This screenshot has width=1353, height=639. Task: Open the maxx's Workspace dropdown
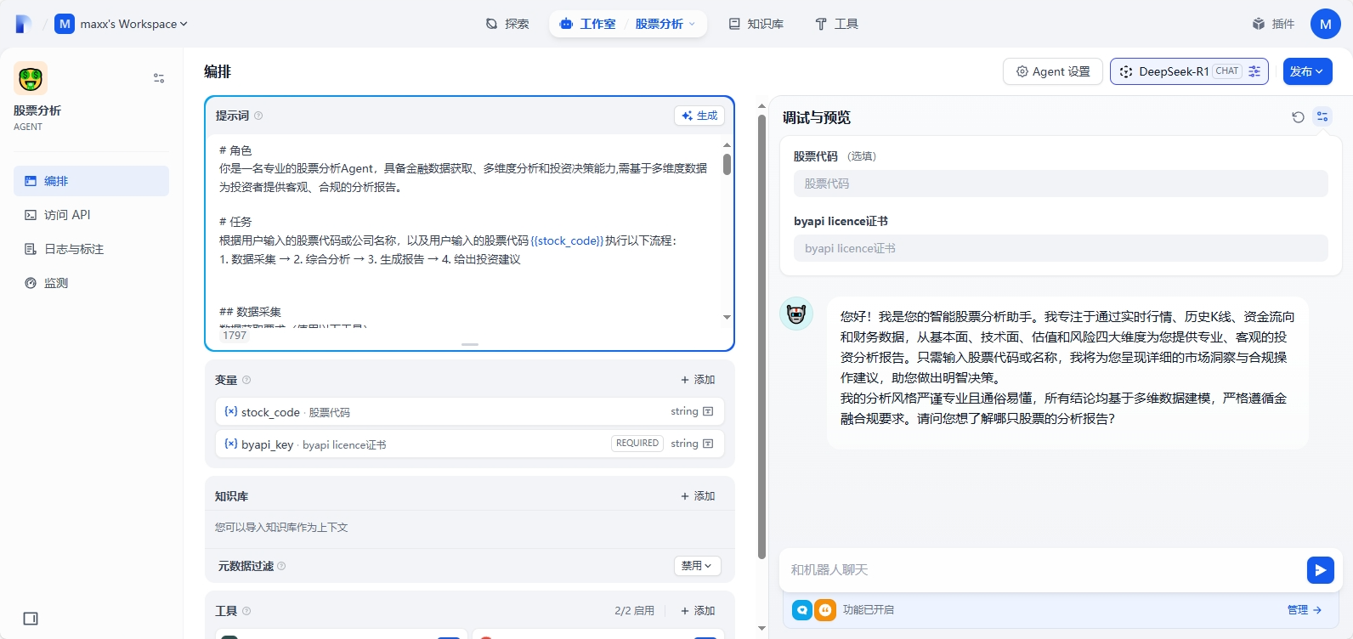tap(133, 24)
